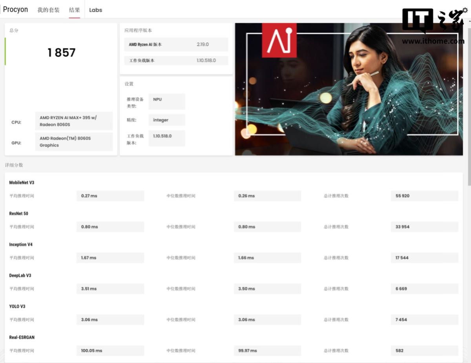Click the vertical scrollbar thumb
This screenshot has height=363, width=471.
click(x=469, y=106)
